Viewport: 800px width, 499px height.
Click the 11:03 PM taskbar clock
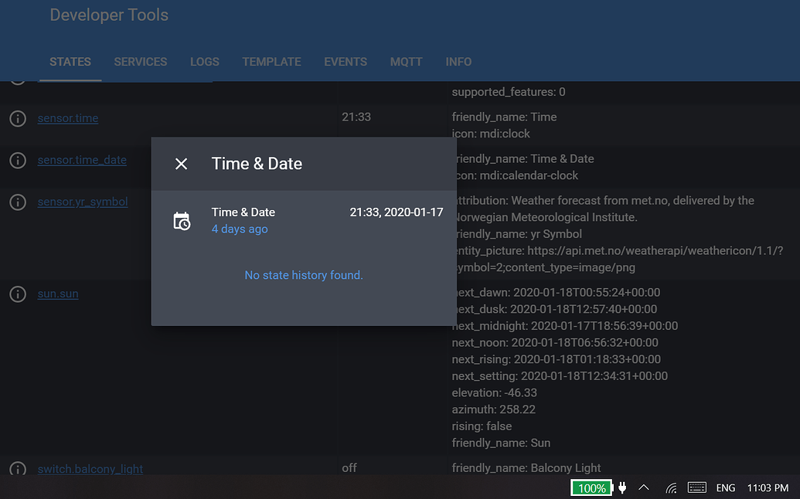pyautogui.click(x=765, y=487)
